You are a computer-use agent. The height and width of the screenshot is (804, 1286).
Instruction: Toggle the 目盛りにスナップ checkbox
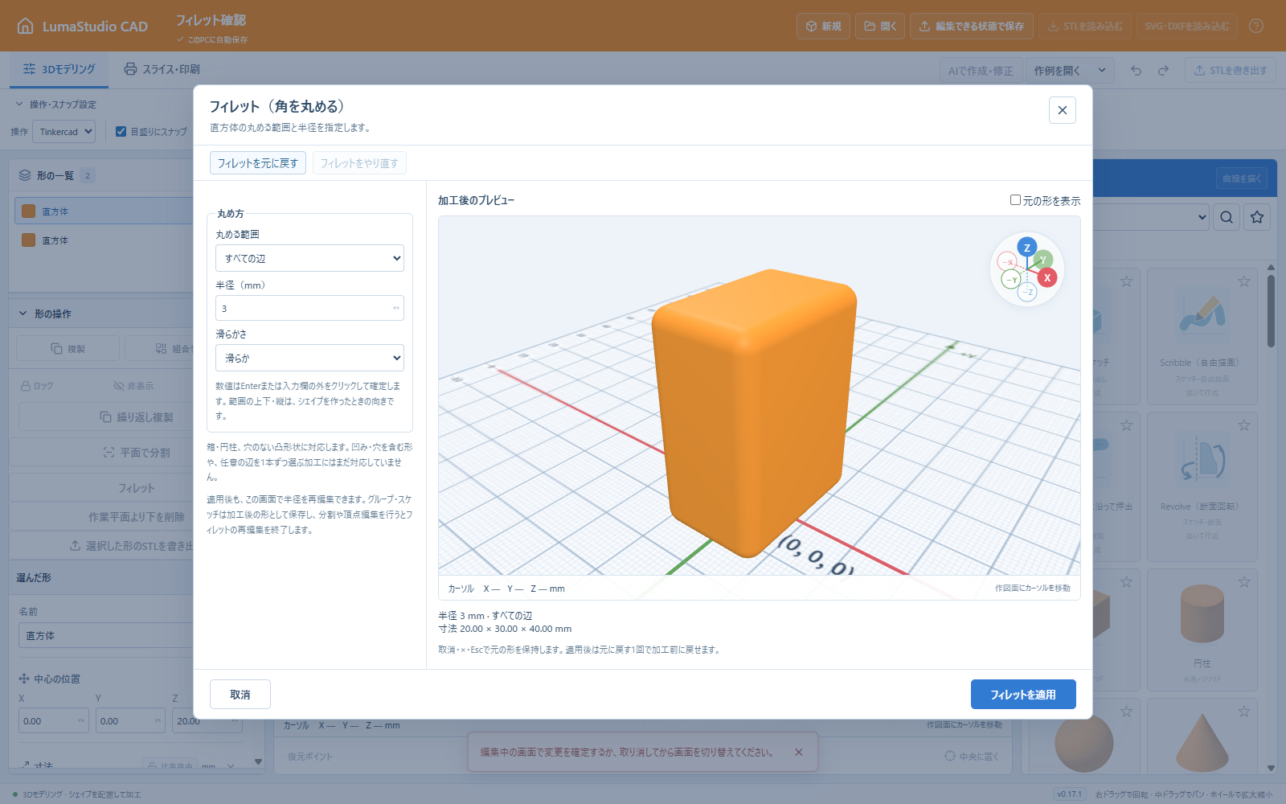tap(121, 131)
